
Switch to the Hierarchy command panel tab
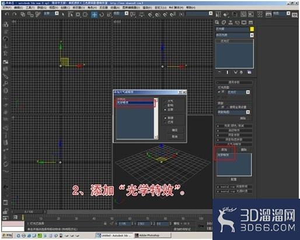coord(231,23)
